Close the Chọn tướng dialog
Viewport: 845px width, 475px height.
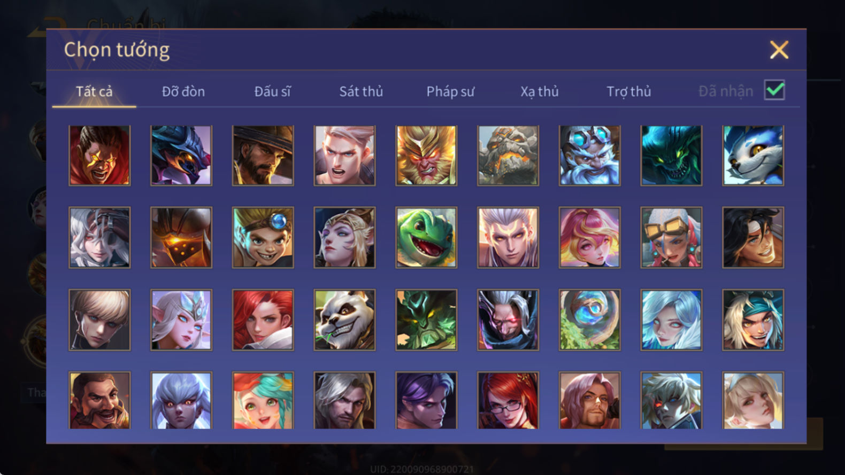pyautogui.click(x=779, y=50)
